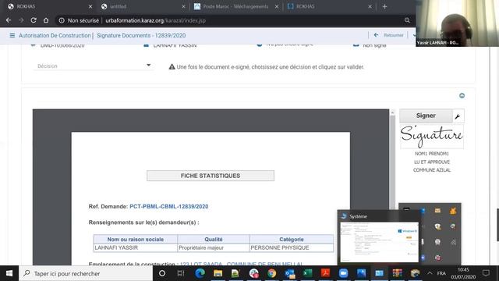The width and height of the screenshot is (499, 281).
Task: Click the zoom magnifier icon in address bar
Action: [407, 20]
